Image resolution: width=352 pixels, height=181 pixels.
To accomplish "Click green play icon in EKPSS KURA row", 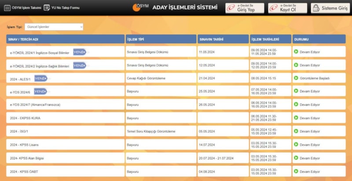I will [x=296, y=118].
